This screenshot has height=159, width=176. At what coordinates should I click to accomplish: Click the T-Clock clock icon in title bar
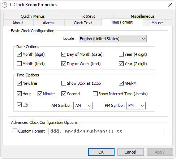(4, 5)
